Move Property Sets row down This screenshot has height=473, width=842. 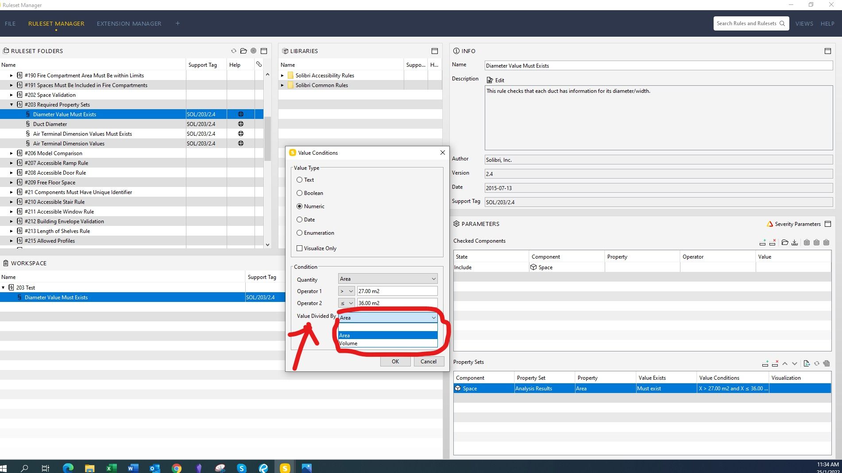795,363
